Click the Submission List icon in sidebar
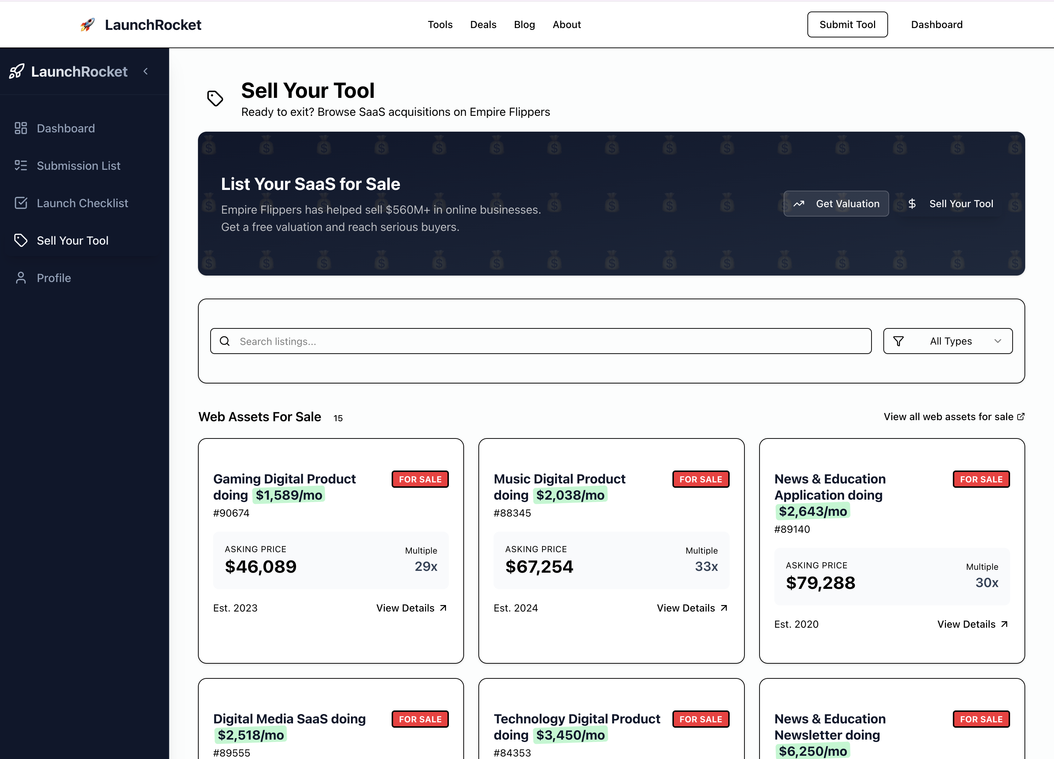Screen dimensions: 1054x759 point(21,165)
